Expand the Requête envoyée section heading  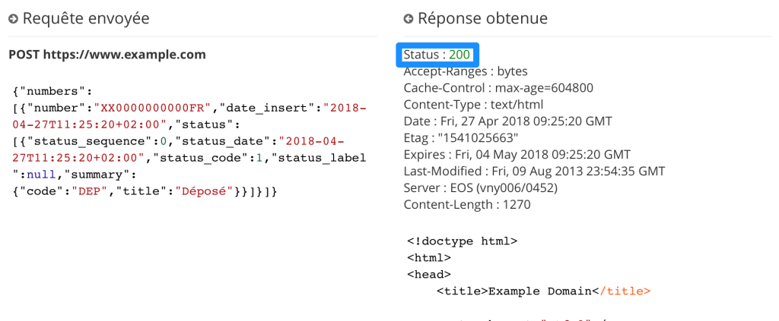click(86, 19)
